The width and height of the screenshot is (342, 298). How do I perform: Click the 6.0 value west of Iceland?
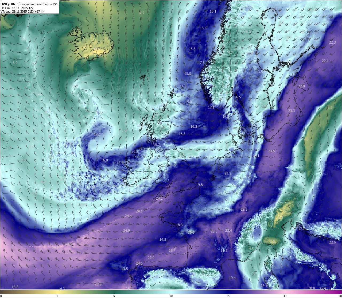15,63
